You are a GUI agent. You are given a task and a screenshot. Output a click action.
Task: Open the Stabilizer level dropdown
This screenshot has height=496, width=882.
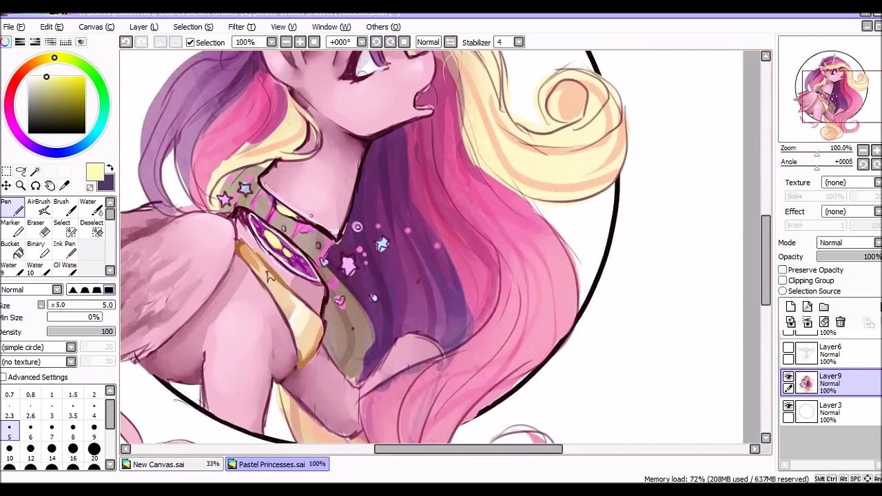(x=519, y=42)
